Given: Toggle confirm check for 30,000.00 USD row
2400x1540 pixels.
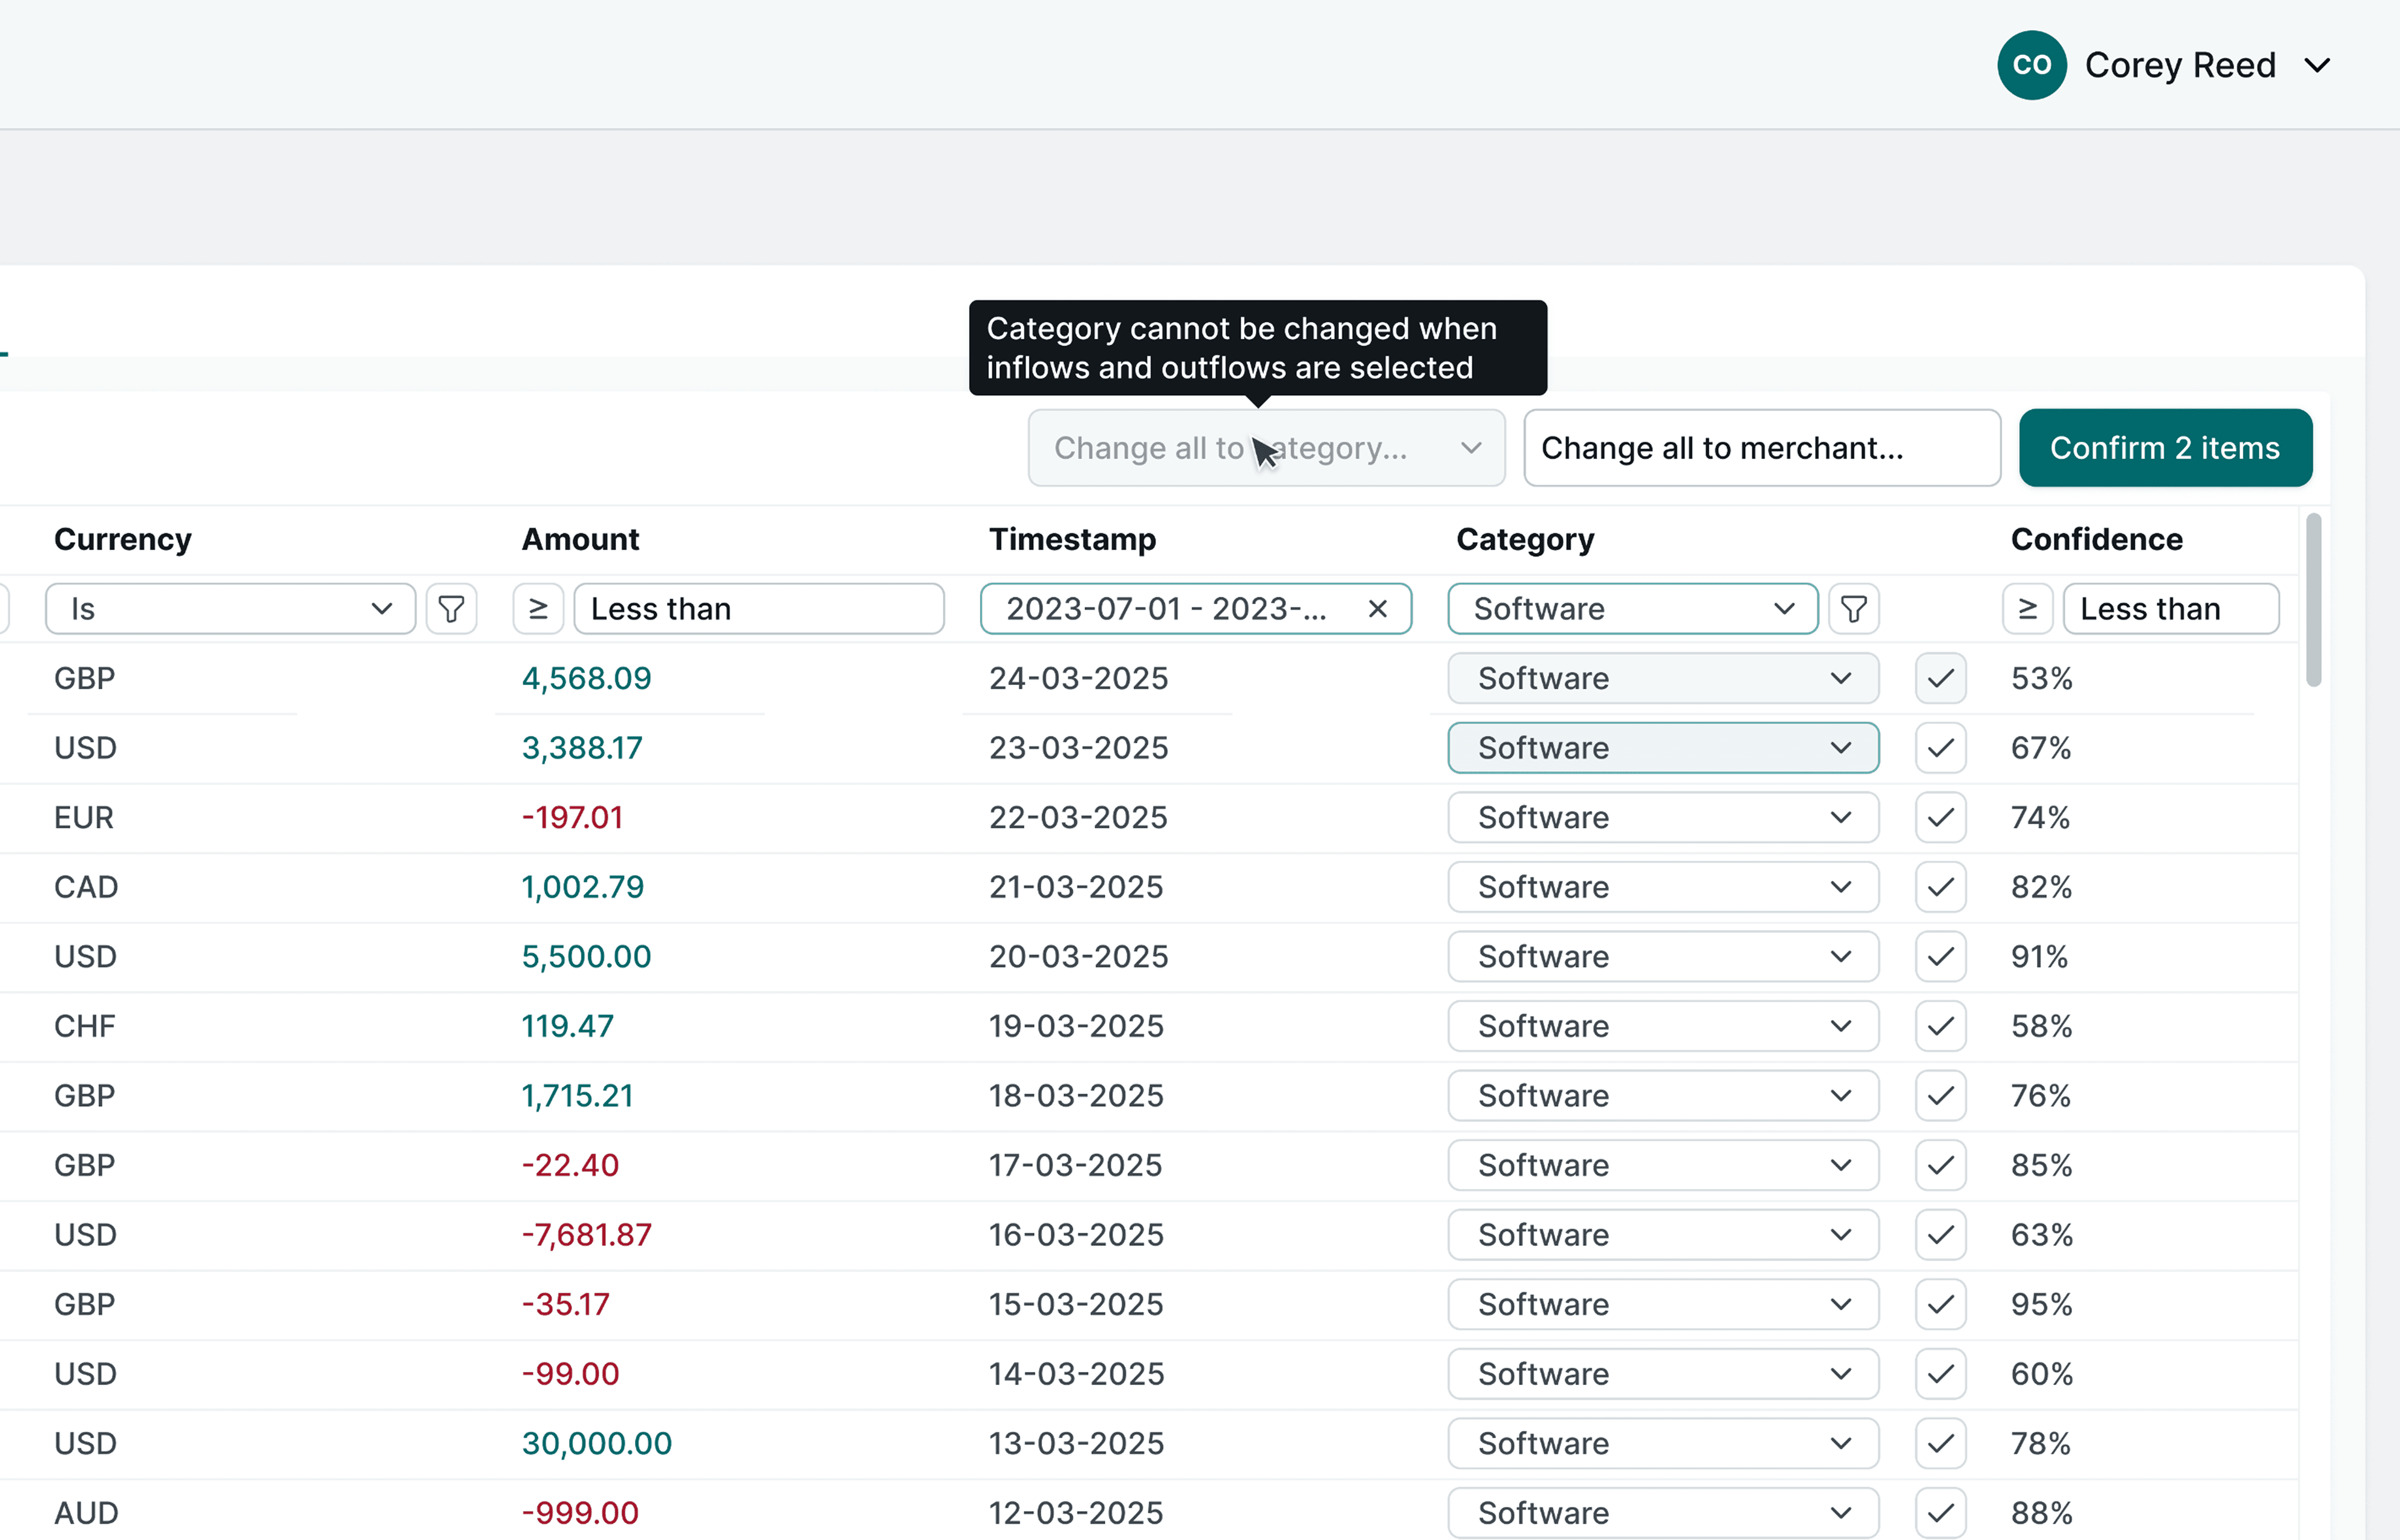Looking at the screenshot, I should (1940, 1444).
